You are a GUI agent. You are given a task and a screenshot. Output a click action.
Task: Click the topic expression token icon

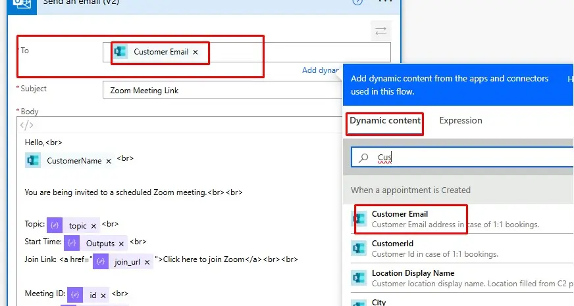click(55, 225)
